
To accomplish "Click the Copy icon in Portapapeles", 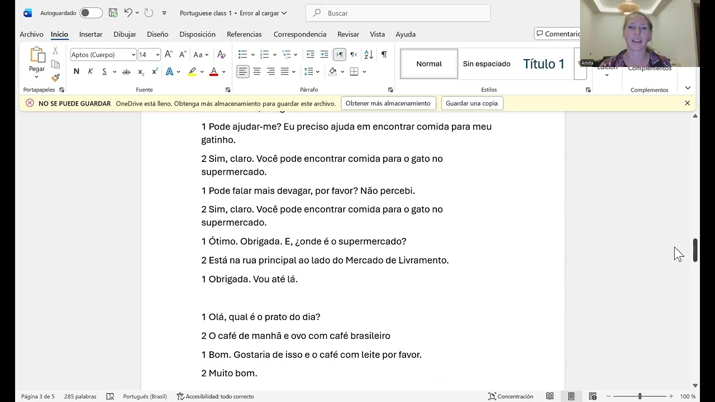I will point(55,64).
